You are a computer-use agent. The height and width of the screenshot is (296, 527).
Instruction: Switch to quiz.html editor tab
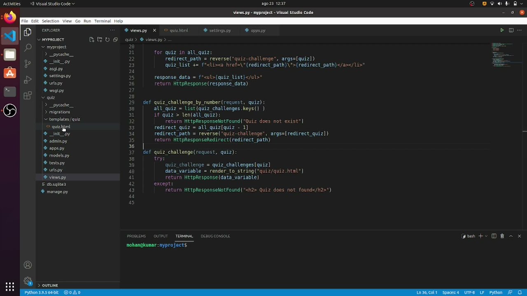pos(179,30)
